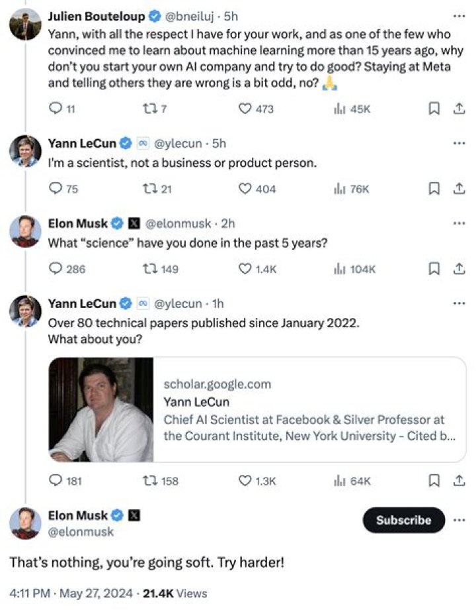The image size is (476, 610).
Task: Like Yann LeCun's 80 papers tweet
Action: point(245,481)
